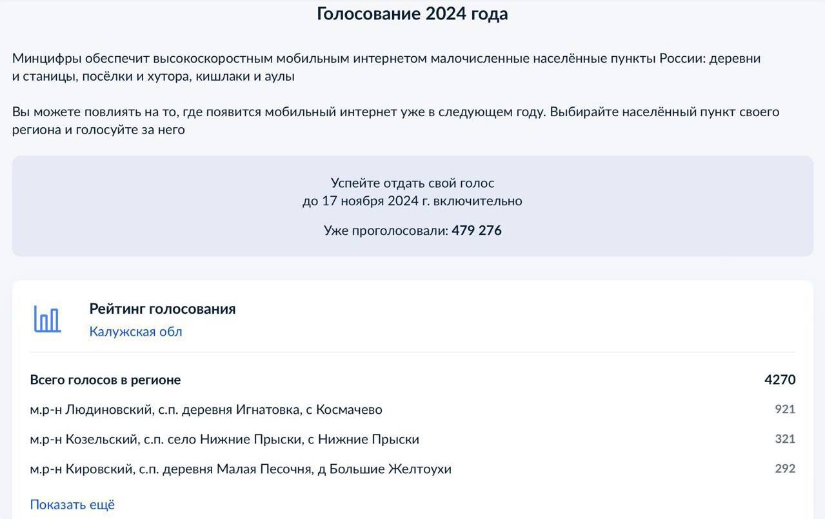825x519 pixels.
Task: Click the Рейтинг голосования heading
Action: [163, 309]
